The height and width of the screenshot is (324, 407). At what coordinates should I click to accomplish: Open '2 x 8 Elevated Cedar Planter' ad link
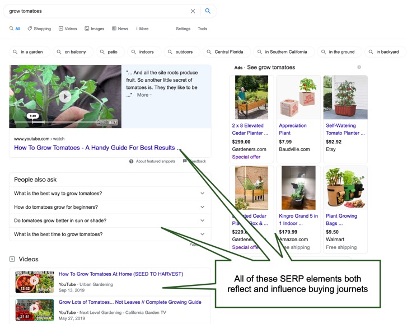pos(250,129)
